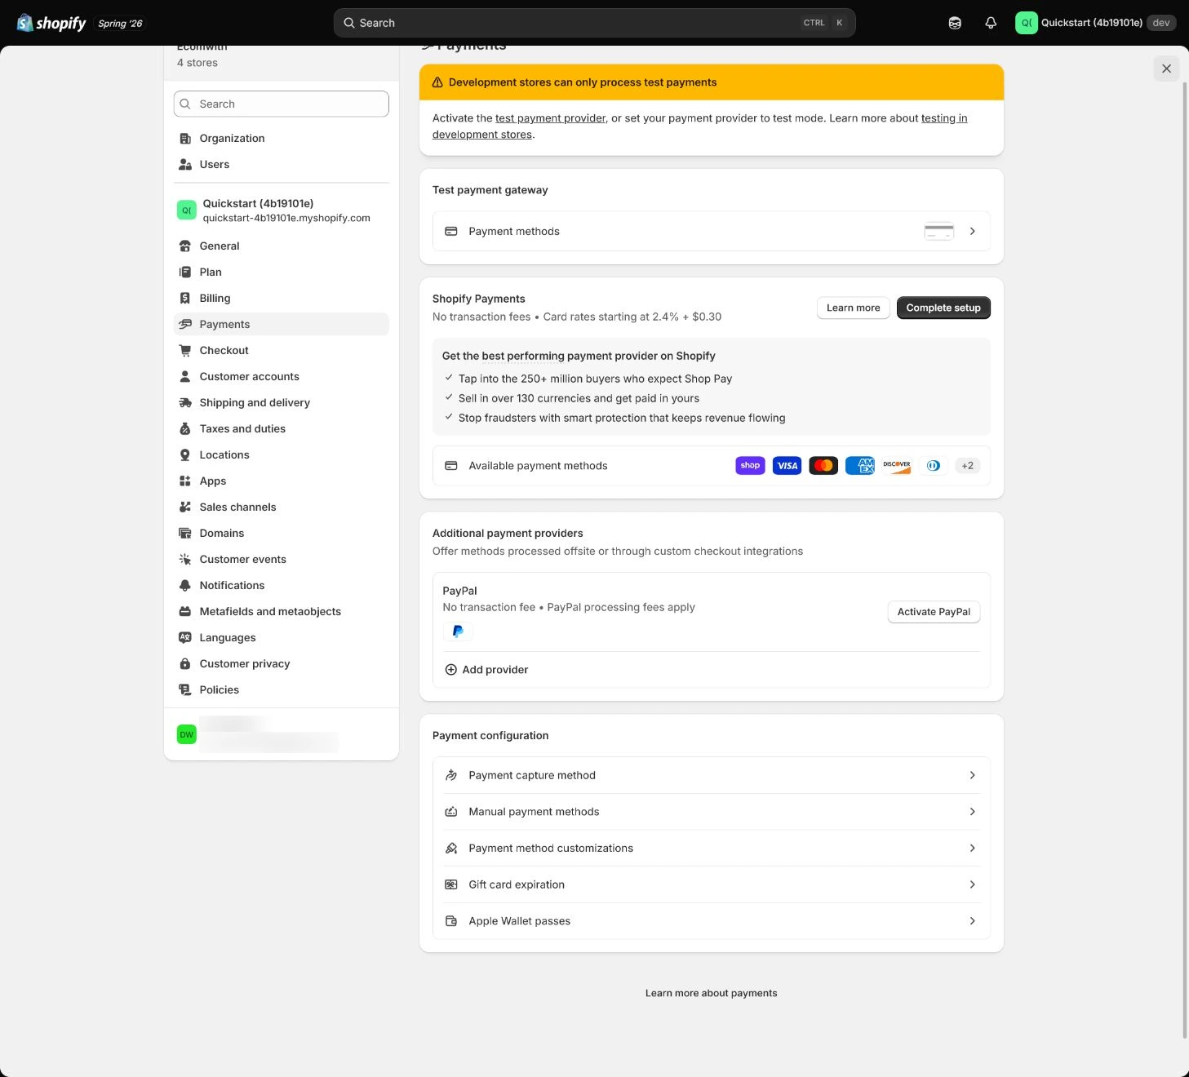
Task: Open the Sidekick assistant icon beside the bell
Action: click(955, 23)
